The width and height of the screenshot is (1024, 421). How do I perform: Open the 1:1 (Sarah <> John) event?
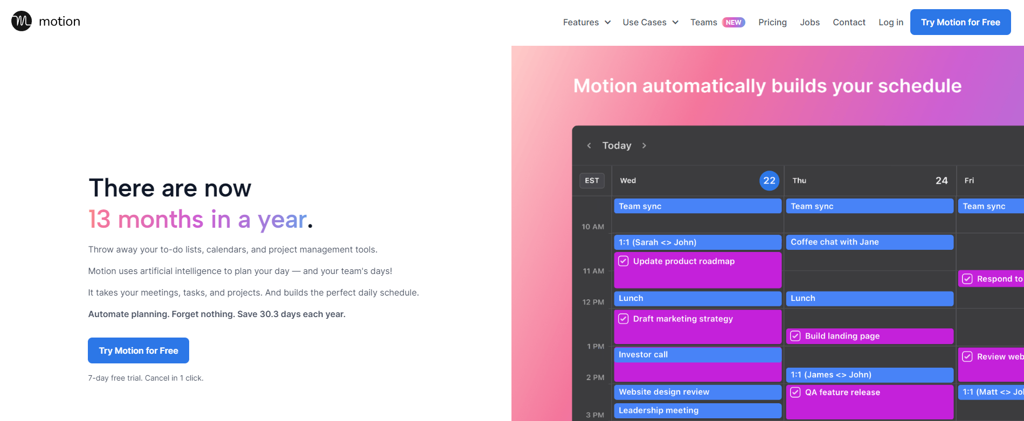(697, 242)
